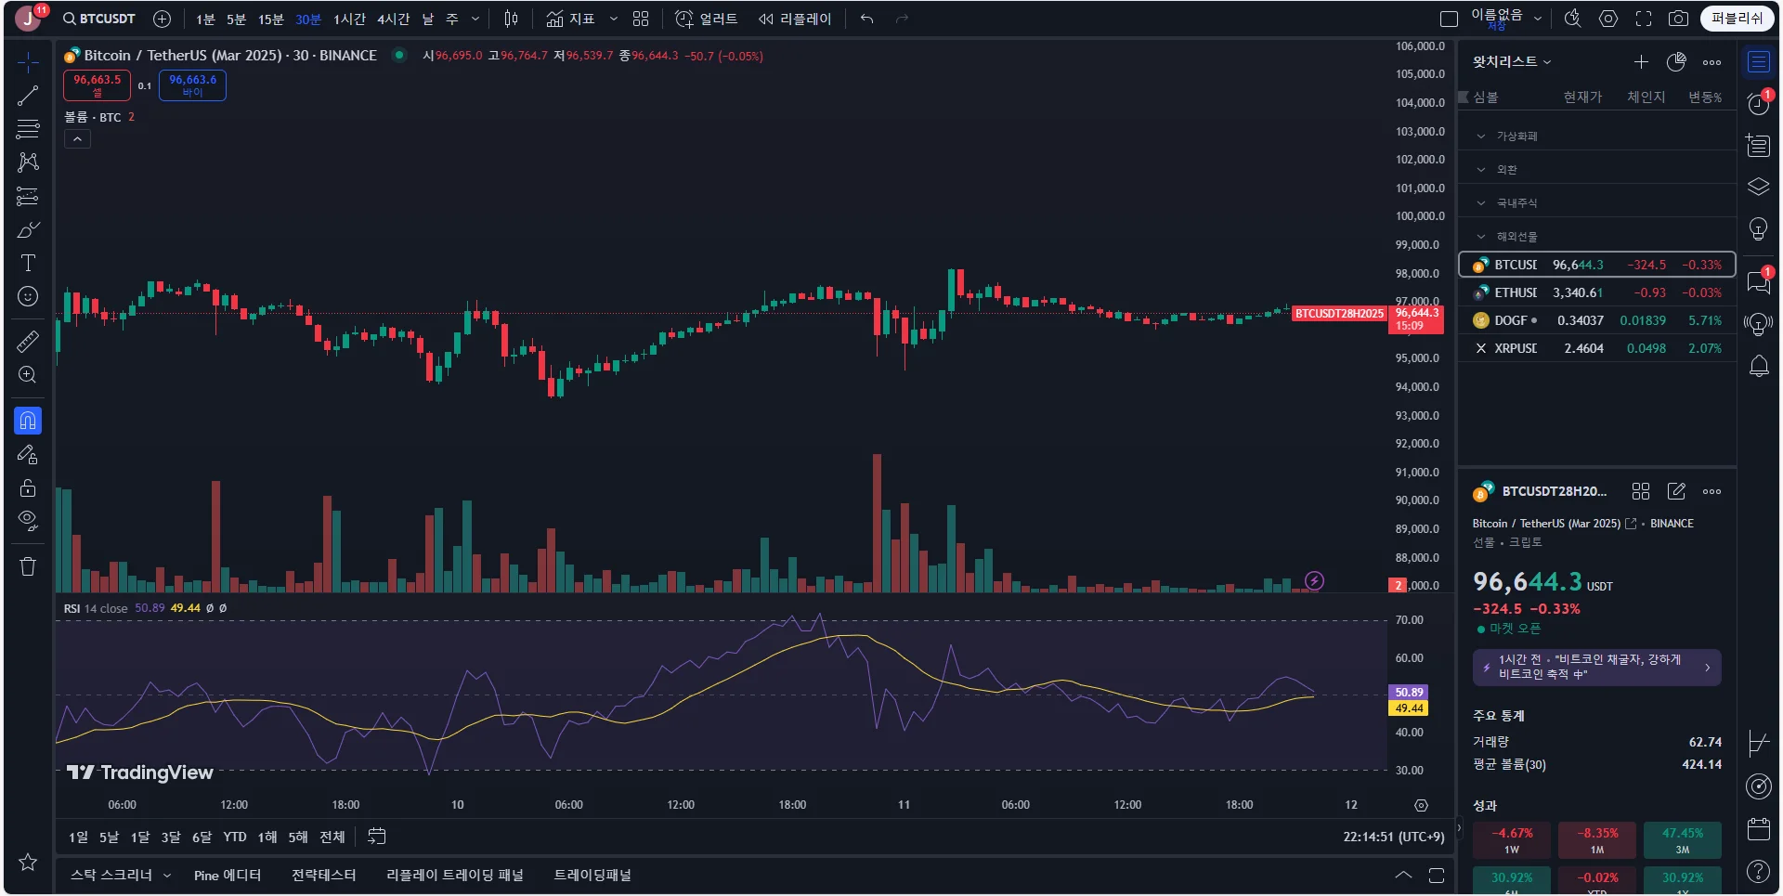Open the 스탁 스크리너 tab
This screenshot has width=1783, height=896.
pyautogui.click(x=111, y=875)
